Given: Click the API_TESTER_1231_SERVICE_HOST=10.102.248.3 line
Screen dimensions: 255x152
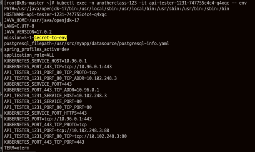Looking at the screenshot, I should pyautogui.click(x=55, y=96).
